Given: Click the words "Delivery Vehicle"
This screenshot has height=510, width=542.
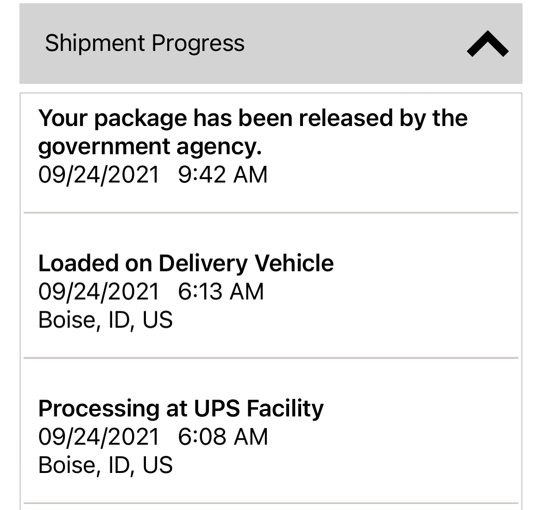Looking at the screenshot, I should pos(246,263).
